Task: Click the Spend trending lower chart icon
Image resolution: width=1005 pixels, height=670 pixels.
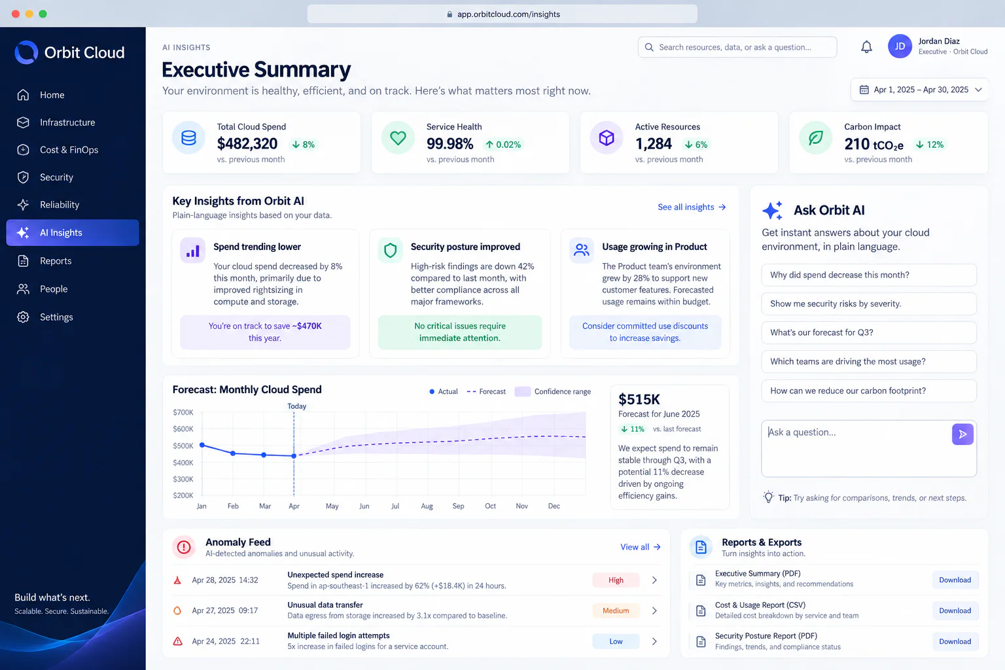Action: pyautogui.click(x=193, y=251)
